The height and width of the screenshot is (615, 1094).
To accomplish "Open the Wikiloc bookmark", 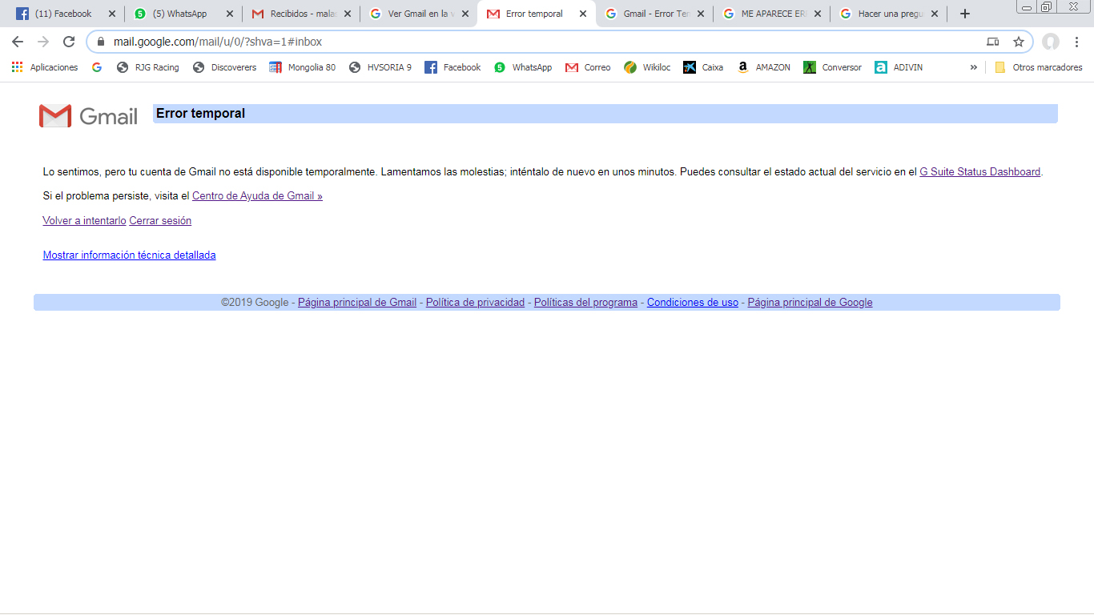I will click(x=647, y=67).
